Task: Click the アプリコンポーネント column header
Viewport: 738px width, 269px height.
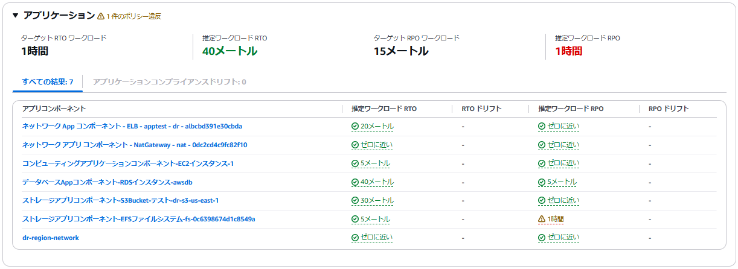Action: (x=54, y=109)
